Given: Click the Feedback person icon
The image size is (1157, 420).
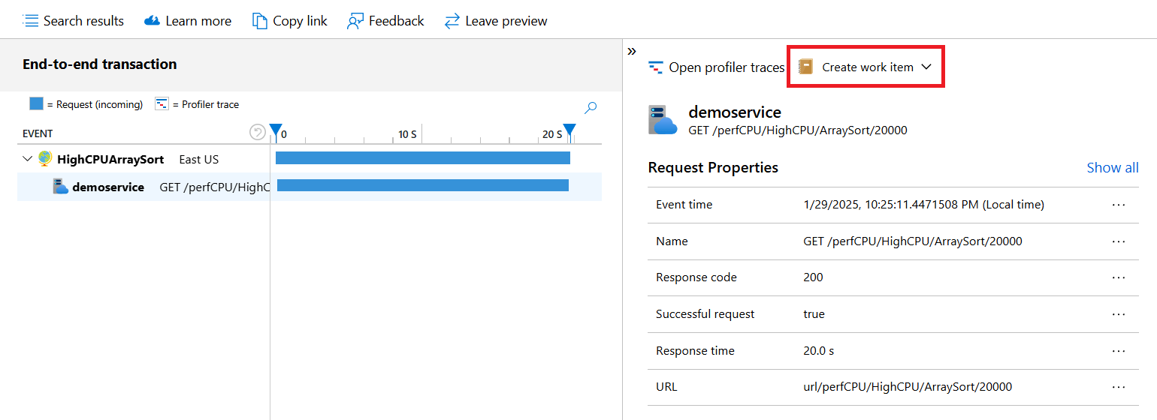Looking at the screenshot, I should 355,21.
